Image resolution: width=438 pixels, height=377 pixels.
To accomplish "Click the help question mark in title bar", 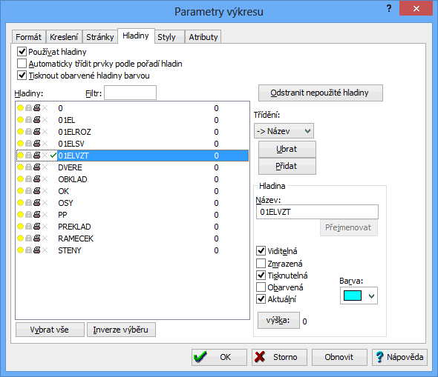I will (x=389, y=9).
